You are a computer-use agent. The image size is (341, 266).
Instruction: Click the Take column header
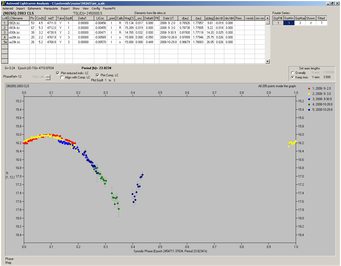click(x=61, y=18)
